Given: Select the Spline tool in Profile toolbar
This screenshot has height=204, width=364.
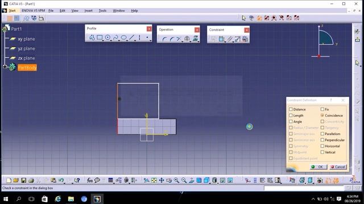Looking at the screenshot, I should coord(115,37).
